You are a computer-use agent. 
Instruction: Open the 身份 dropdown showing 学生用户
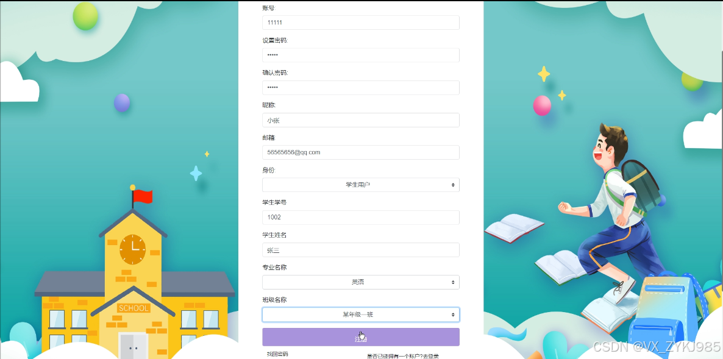tap(360, 185)
